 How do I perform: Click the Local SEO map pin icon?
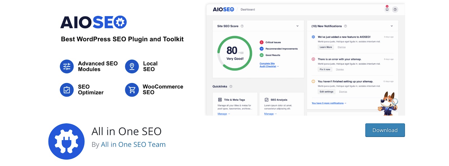(x=132, y=66)
